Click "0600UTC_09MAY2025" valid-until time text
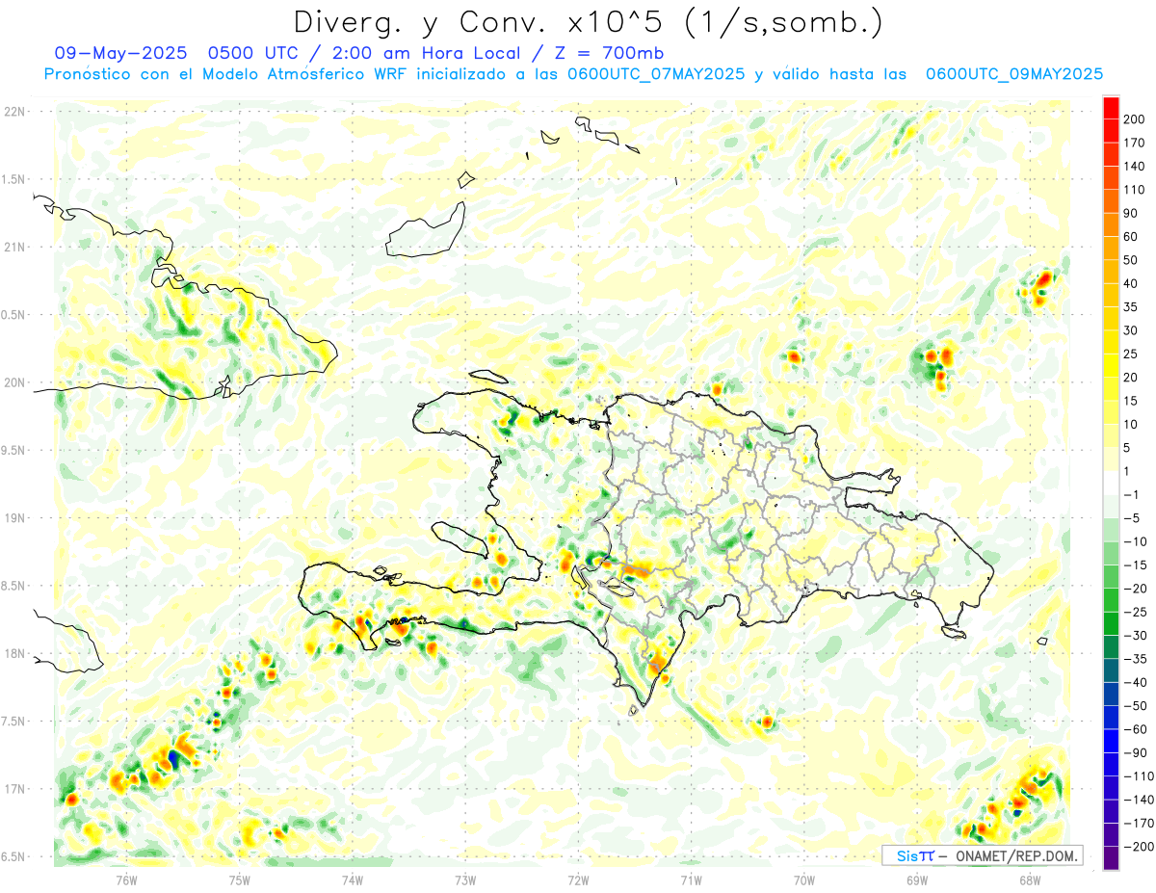Screen dimensions: 1156x893 click(1013, 74)
